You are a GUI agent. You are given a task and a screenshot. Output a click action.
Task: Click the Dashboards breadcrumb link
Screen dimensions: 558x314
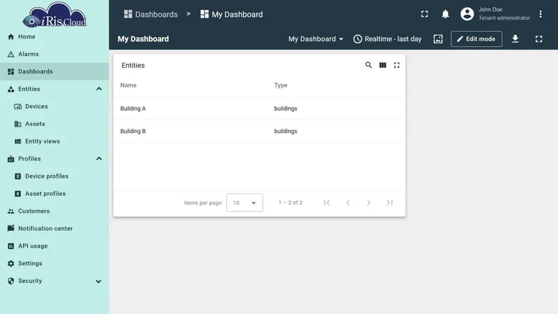(151, 14)
